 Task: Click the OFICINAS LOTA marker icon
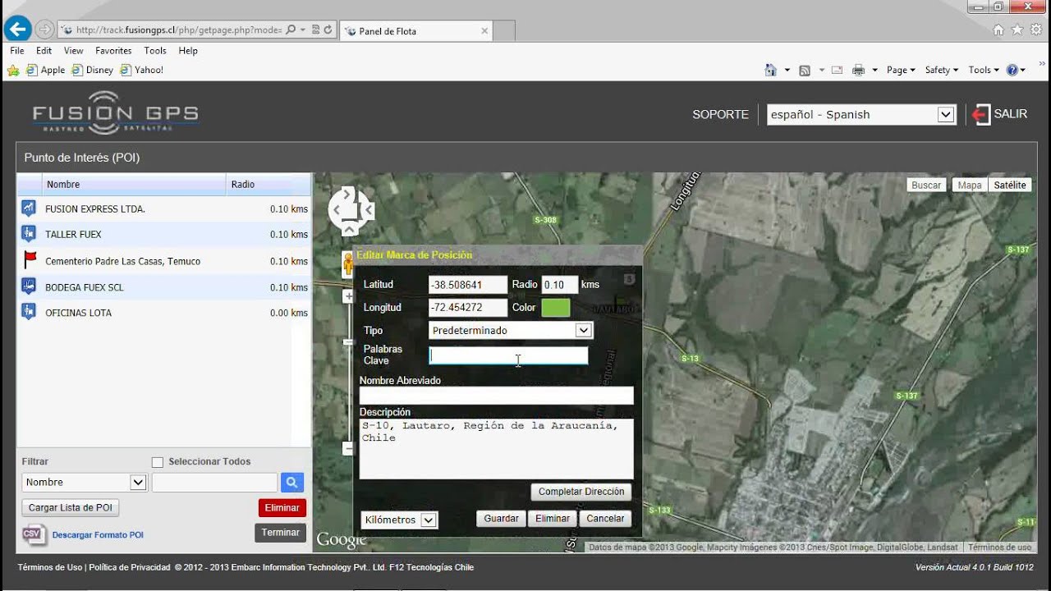[29, 312]
